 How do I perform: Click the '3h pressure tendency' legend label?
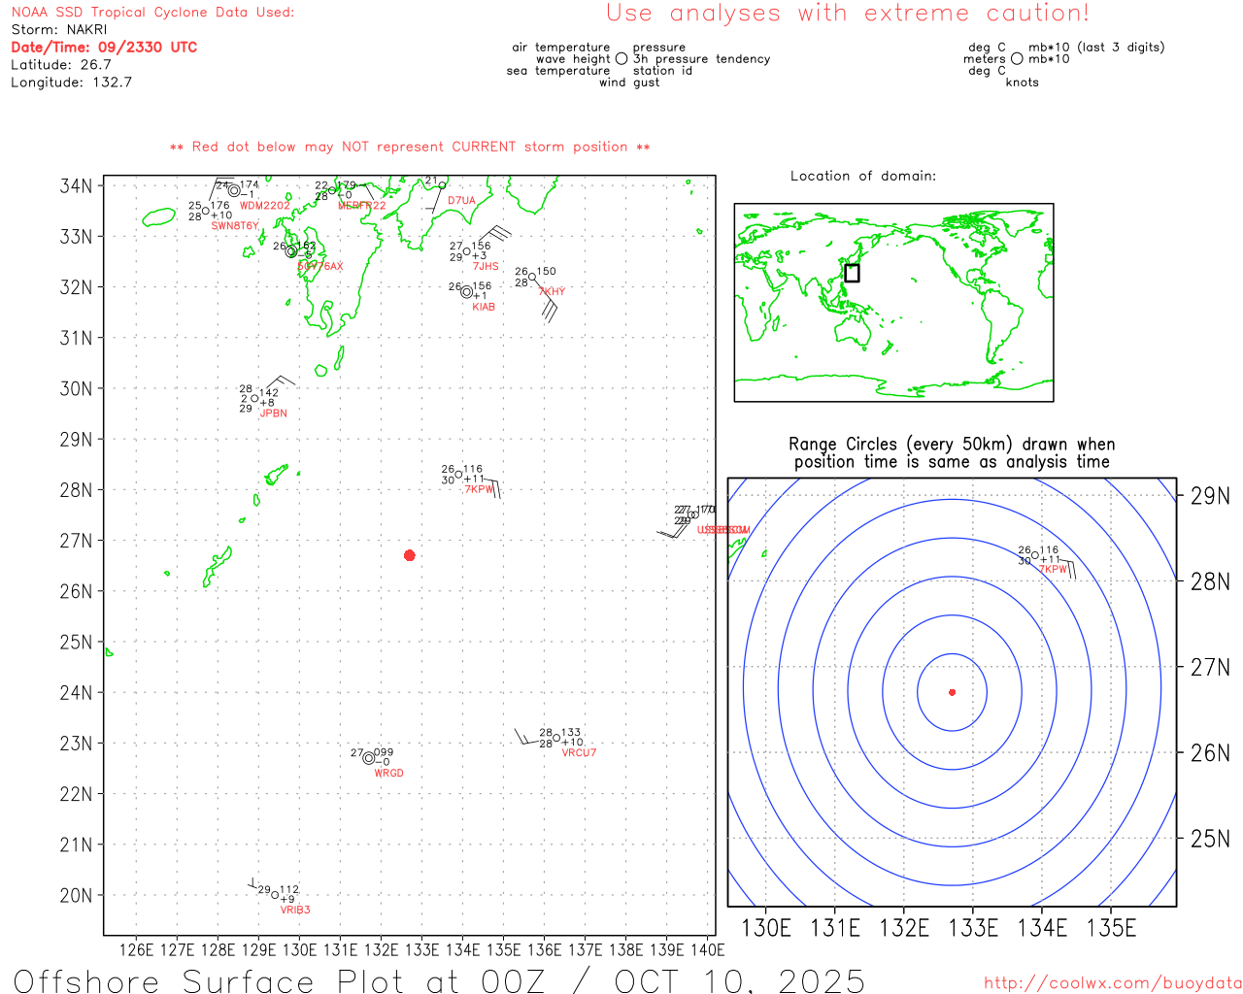[701, 59]
